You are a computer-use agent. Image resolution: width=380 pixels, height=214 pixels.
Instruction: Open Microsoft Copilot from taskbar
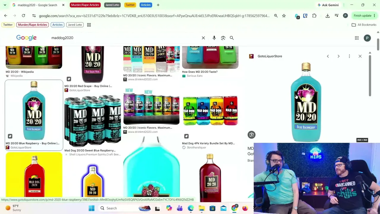169,208
